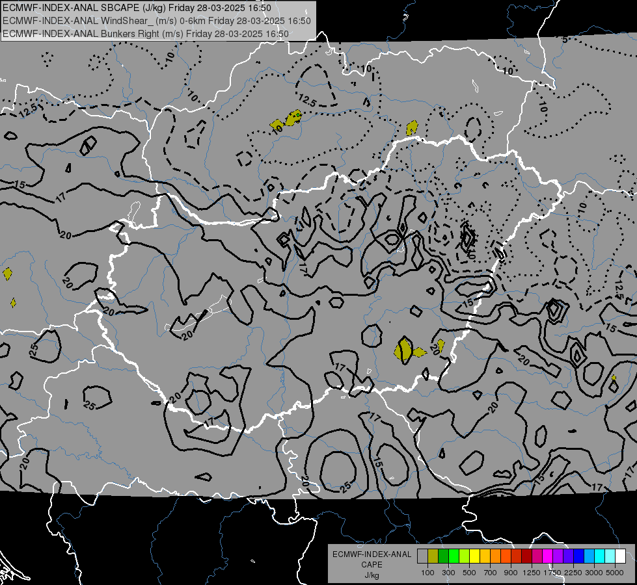Select the cyan swatch in the CAPE legend
This screenshot has width=637, height=585.
(x=600, y=556)
